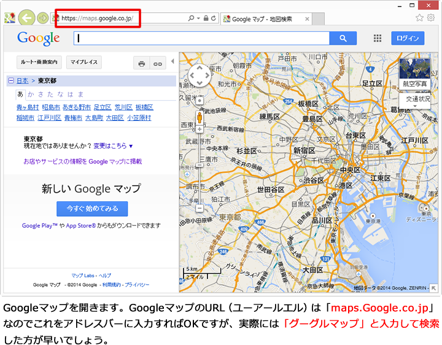Open favorites star icon
This screenshot has width=442, height=345.
point(419,18)
